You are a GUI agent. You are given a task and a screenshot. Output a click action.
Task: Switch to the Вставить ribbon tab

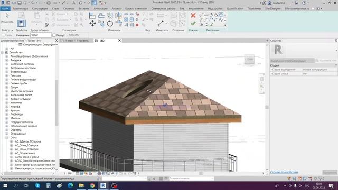pyautogui.click(x=84, y=9)
